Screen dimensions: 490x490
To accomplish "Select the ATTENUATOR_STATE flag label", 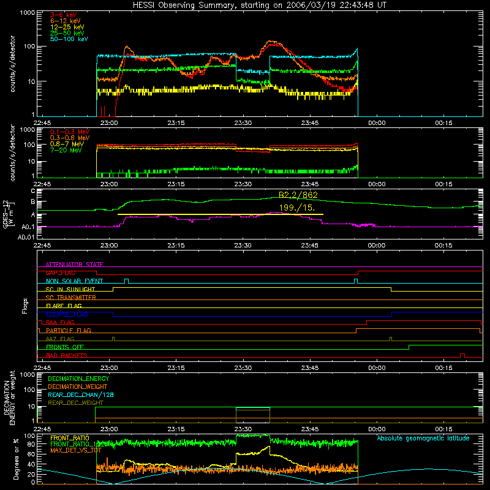I will (x=74, y=265).
